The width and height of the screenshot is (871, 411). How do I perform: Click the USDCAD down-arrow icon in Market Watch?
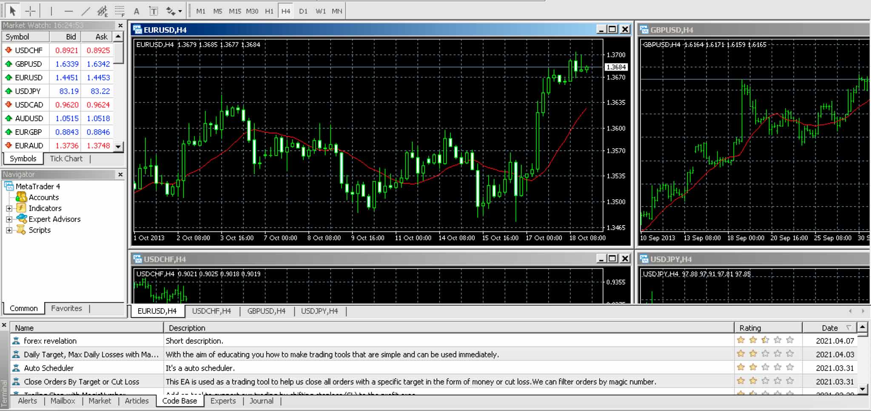pyautogui.click(x=8, y=105)
